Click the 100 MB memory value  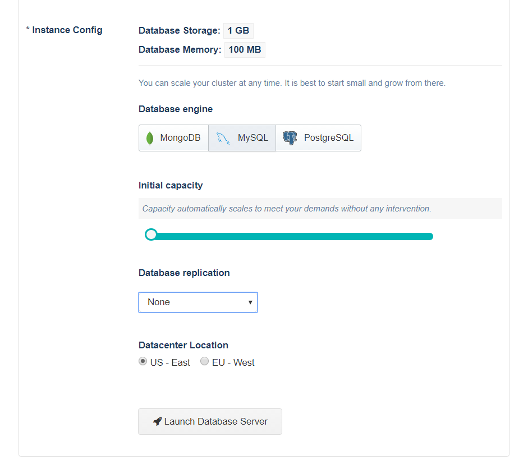click(x=245, y=50)
